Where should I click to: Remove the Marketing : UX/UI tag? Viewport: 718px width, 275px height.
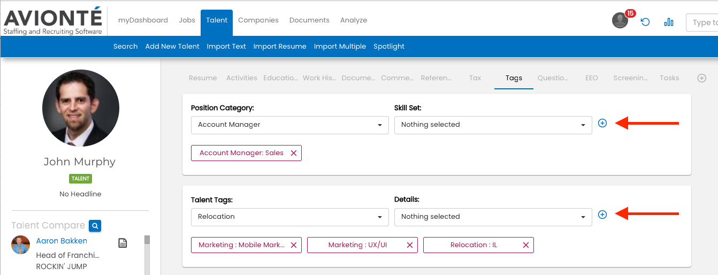410,245
